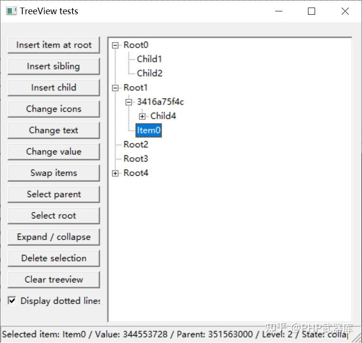Select the highlighted Item0 entry
The image size is (362, 343).
148,130
